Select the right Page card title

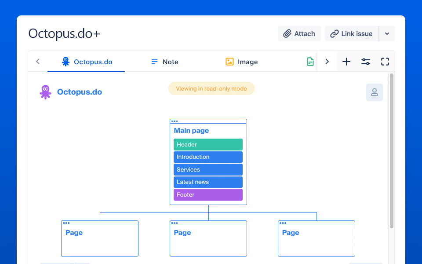pos(291,233)
